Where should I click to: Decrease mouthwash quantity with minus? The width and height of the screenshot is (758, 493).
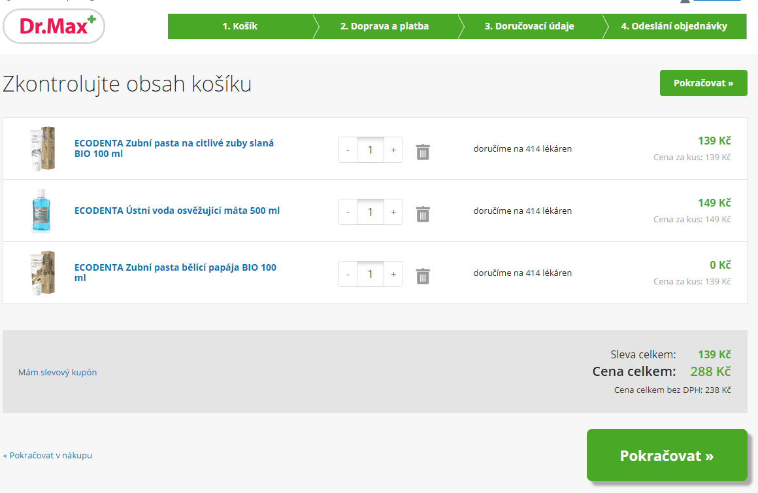(347, 212)
